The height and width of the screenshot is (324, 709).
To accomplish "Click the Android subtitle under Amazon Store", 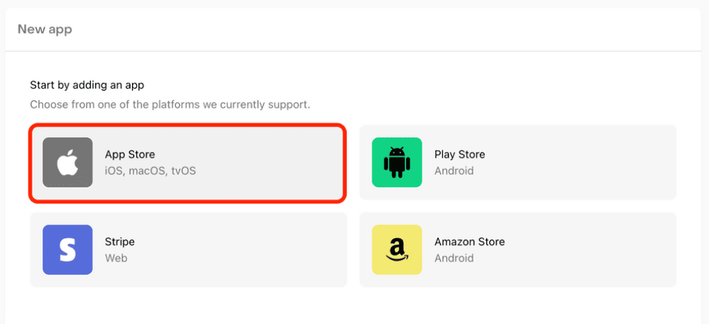I will (x=454, y=258).
